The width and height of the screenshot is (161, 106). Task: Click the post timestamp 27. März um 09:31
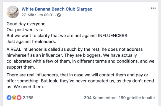click(x=38, y=15)
